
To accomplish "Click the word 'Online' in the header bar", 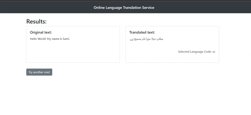I will [x=99, y=8].
